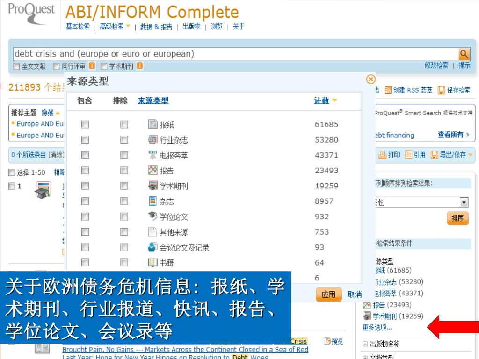Viewport: 479px width, 359px height.
Task: Close the 来源类型 dialog with X icon
Action: 370,79
